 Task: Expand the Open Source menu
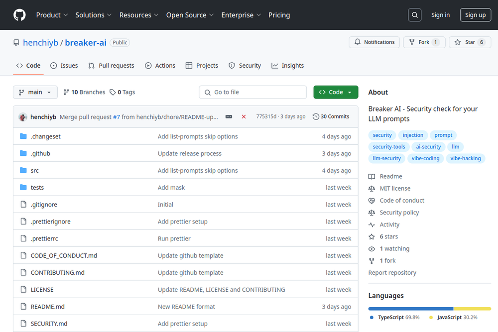tap(190, 15)
